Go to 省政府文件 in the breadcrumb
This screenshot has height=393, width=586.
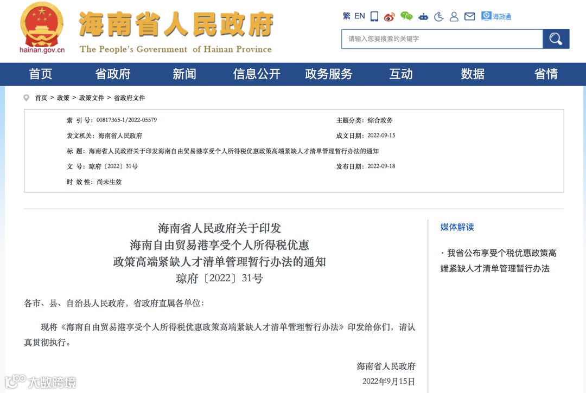129,98
